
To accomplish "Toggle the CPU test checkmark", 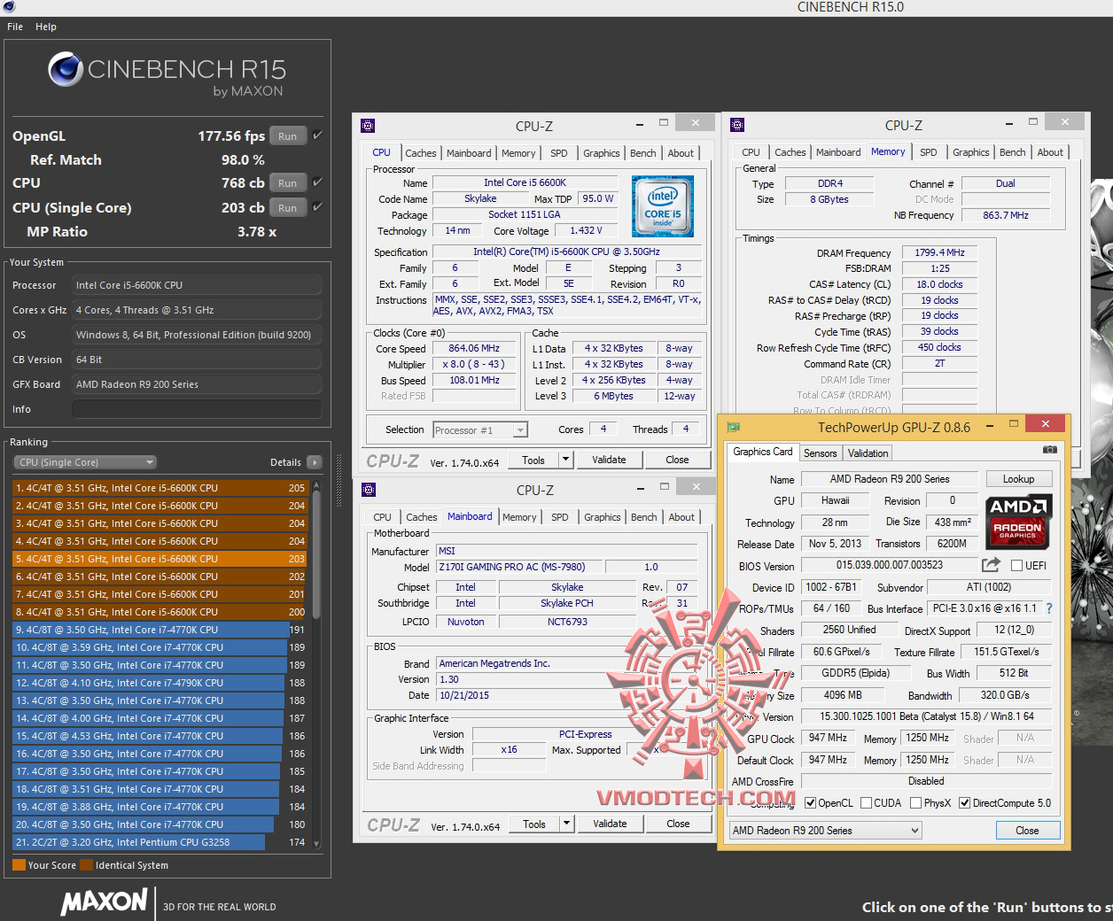I will [317, 182].
